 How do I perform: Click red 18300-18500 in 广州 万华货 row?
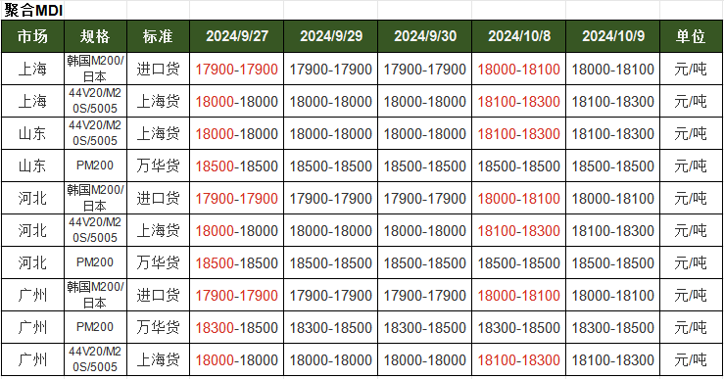coord(237,328)
